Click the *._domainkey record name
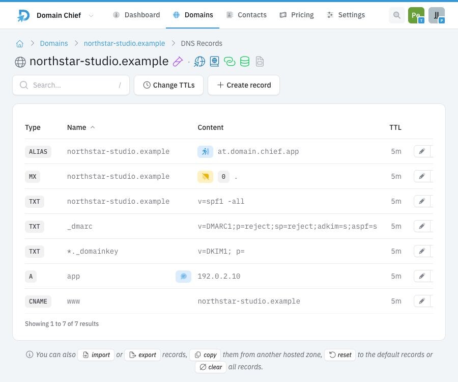Image resolution: width=458 pixels, height=382 pixels. point(93,251)
